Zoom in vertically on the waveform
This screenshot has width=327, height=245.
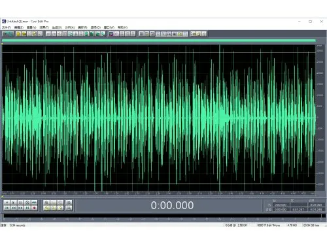point(69,203)
